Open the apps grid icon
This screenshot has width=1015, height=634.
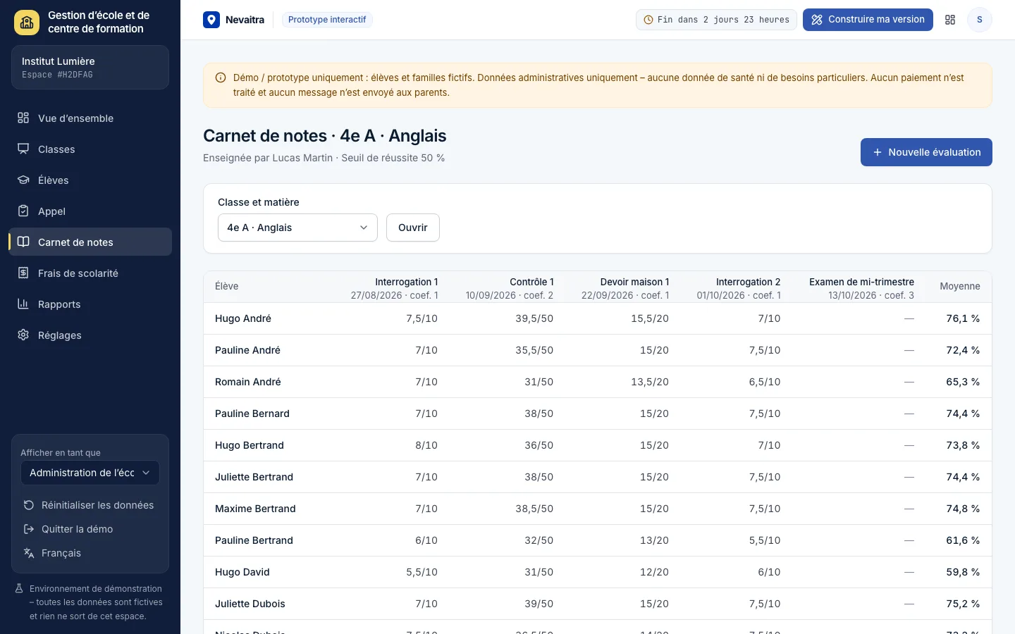pyautogui.click(x=950, y=20)
